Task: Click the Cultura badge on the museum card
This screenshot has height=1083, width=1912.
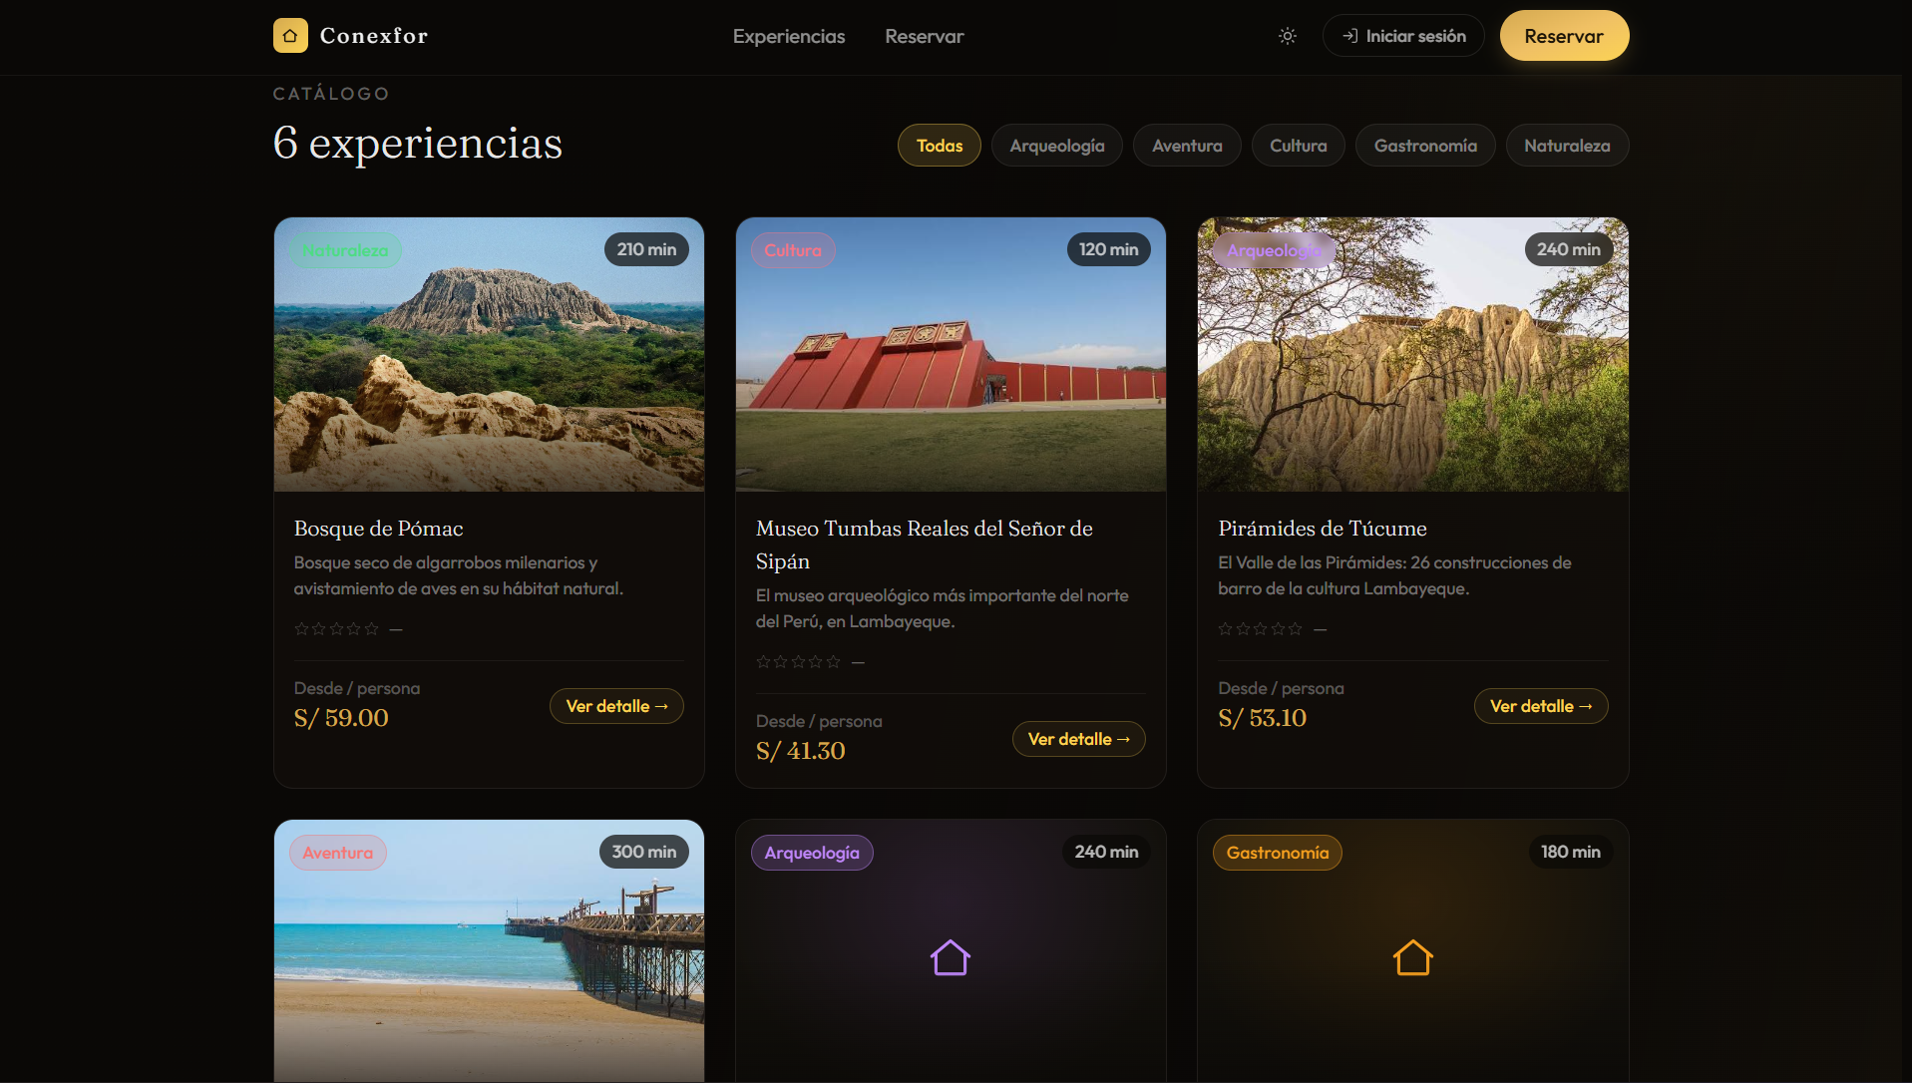Action: pyautogui.click(x=793, y=250)
